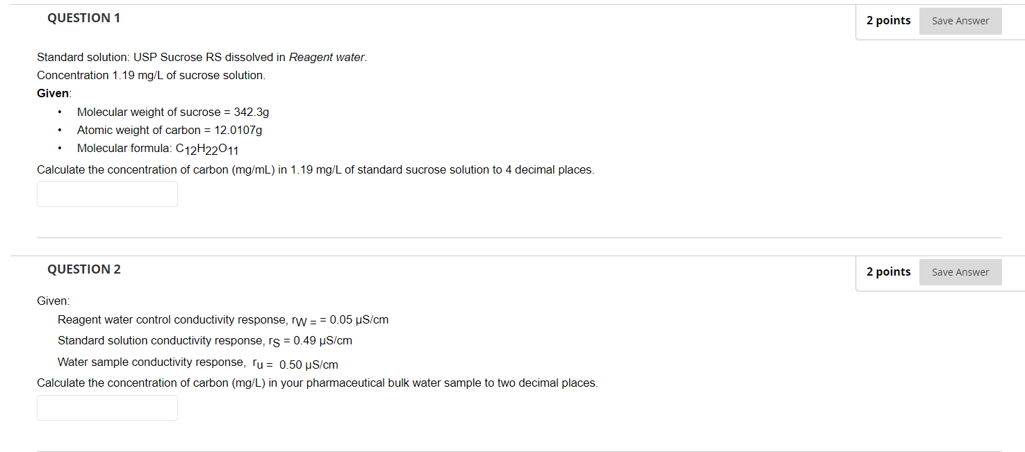The image size is (1025, 452).
Task: Select the QUESTION 1 heading
Action: 84,18
